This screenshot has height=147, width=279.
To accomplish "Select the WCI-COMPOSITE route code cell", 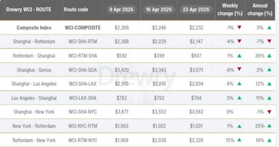I will 83,28.
